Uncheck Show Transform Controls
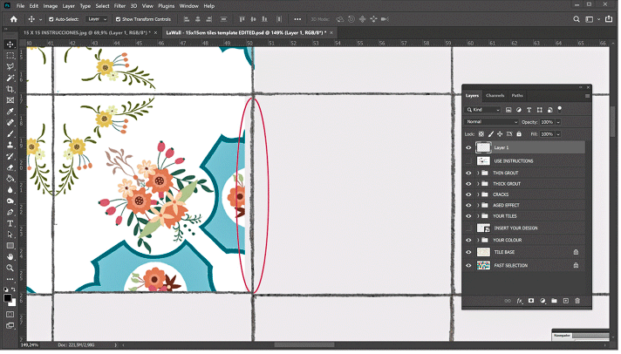 tap(117, 18)
